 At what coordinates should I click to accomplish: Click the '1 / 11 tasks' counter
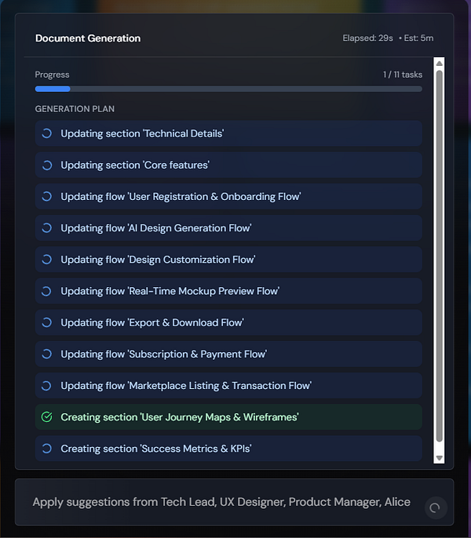pos(403,75)
